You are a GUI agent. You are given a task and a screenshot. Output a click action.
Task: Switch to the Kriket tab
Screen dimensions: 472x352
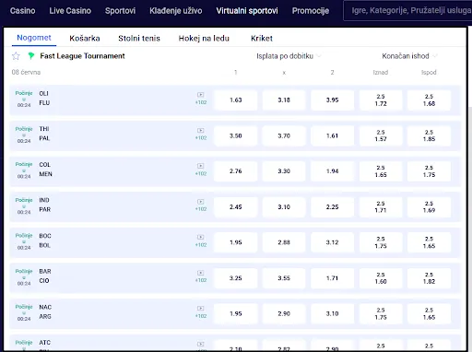(262, 39)
